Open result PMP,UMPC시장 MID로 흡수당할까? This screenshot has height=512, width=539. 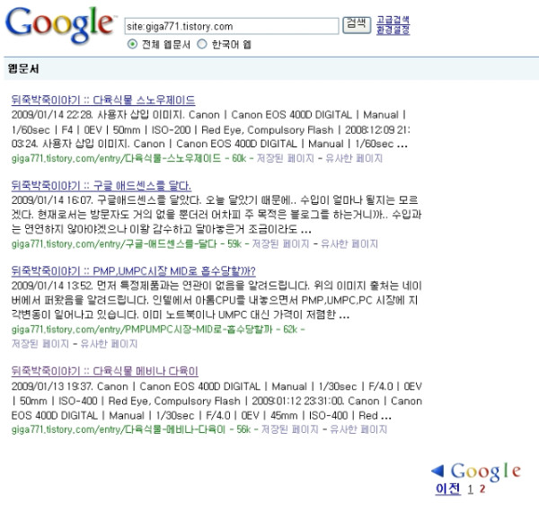pyautogui.click(x=133, y=271)
